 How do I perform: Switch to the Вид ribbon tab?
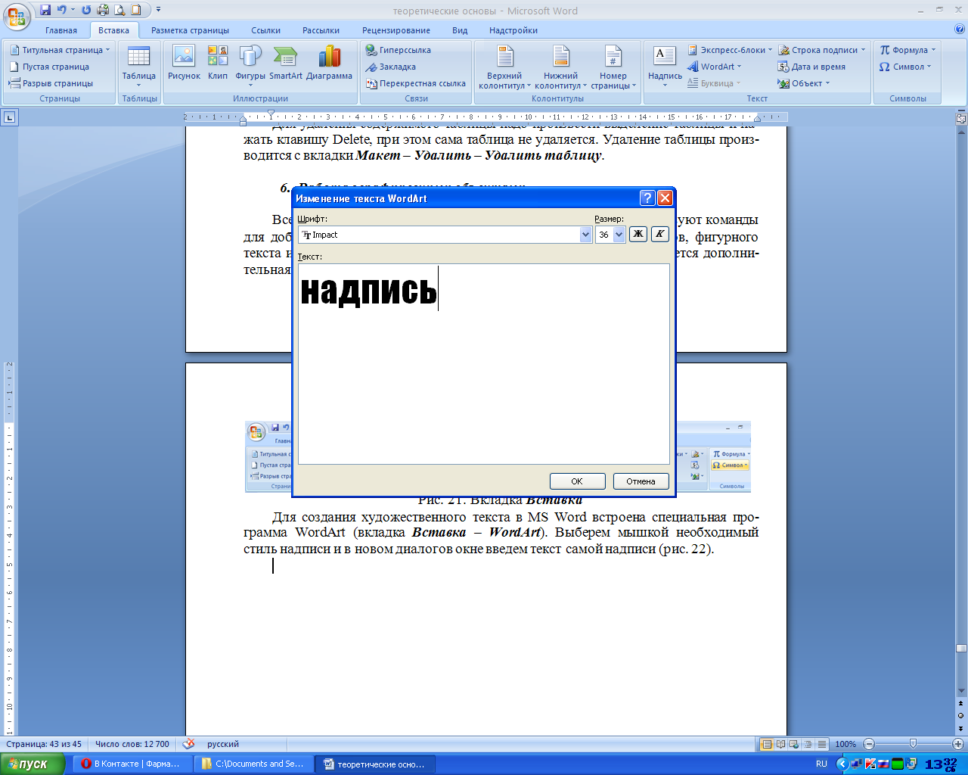point(460,30)
